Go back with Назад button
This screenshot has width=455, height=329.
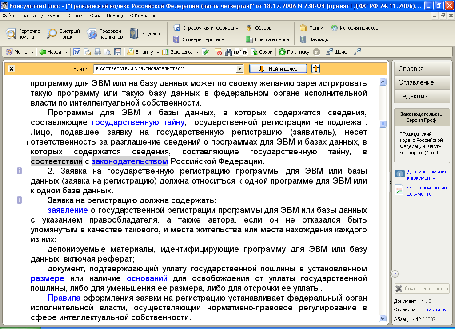51,52
